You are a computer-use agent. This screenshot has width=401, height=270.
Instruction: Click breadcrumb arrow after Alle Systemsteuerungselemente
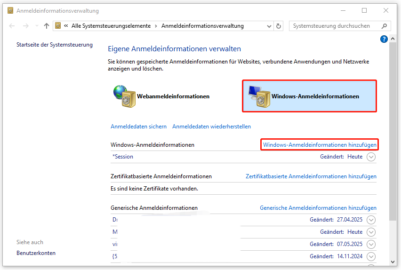coord(156,26)
